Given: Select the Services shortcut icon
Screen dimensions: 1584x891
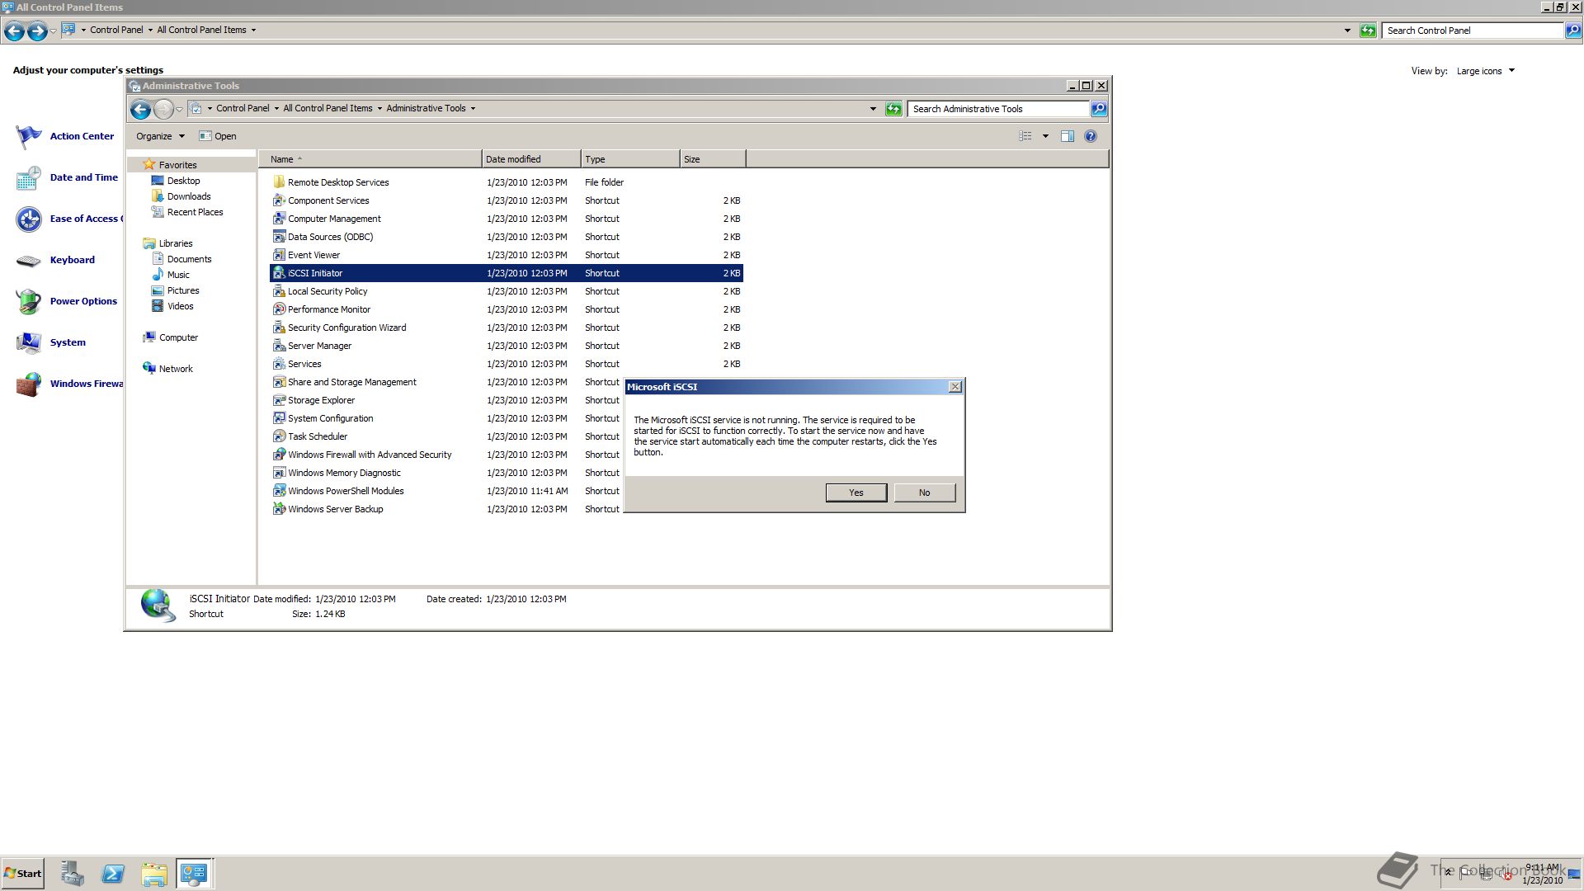Looking at the screenshot, I should pyautogui.click(x=279, y=364).
